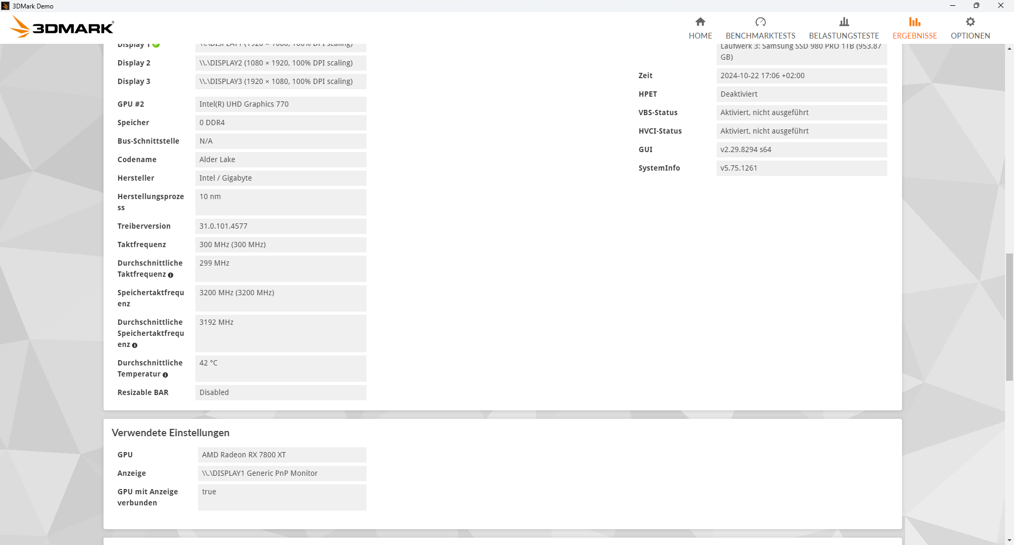The height and width of the screenshot is (545, 1014).
Task: Click the 'true' GPU mit Anzeige verbunden value
Action: click(282, 497)
